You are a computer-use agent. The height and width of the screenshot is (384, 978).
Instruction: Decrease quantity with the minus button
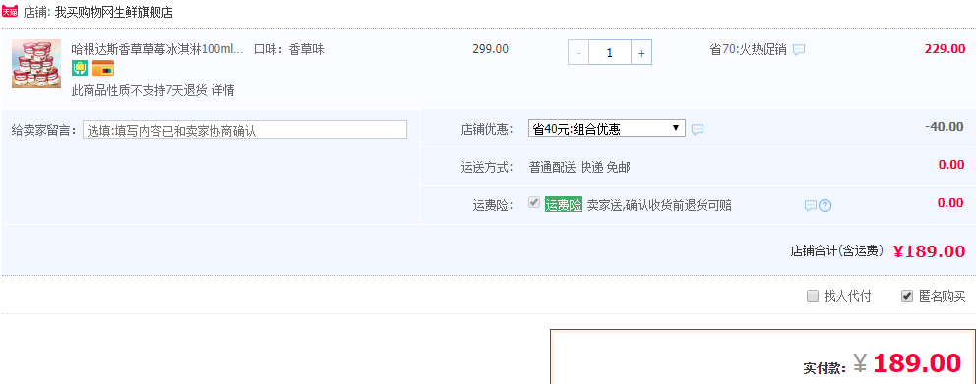tap(579, 53)
